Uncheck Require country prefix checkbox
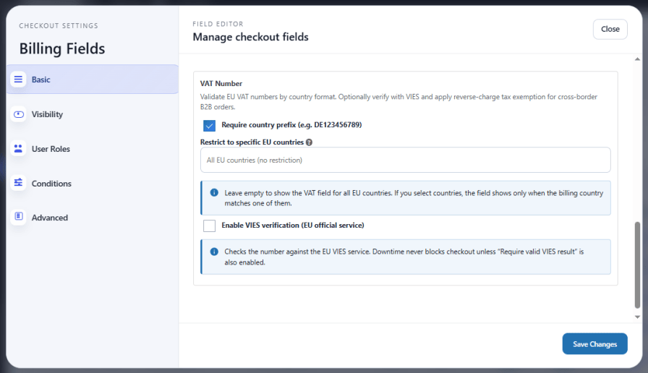The image size is (648, 373). (209, 126)
